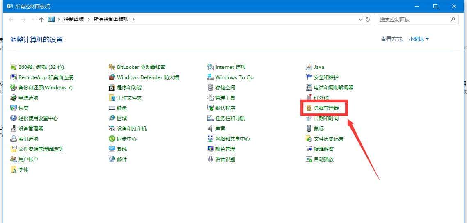The image size is (467, 223).
Task: Open 任务栏和导航 icon
Action: 211,118
